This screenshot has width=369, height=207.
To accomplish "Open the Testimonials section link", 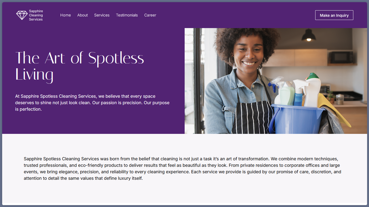I will pyautogui.click(x=127, y=15).
